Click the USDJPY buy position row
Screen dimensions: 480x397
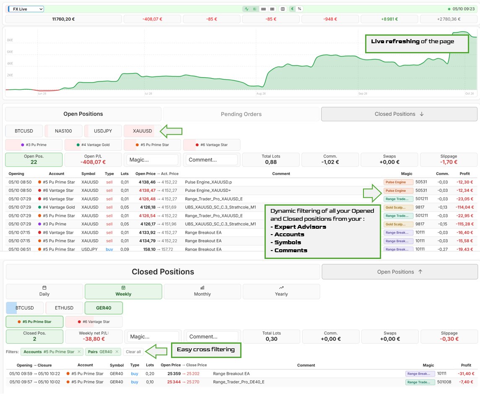click(x=241, y=249)
